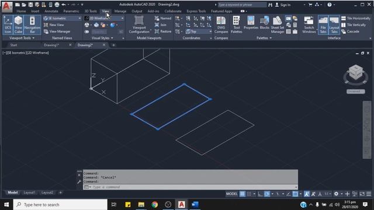
Task: Switch to Annotate ribbon tab
Action: click(51, 11)
